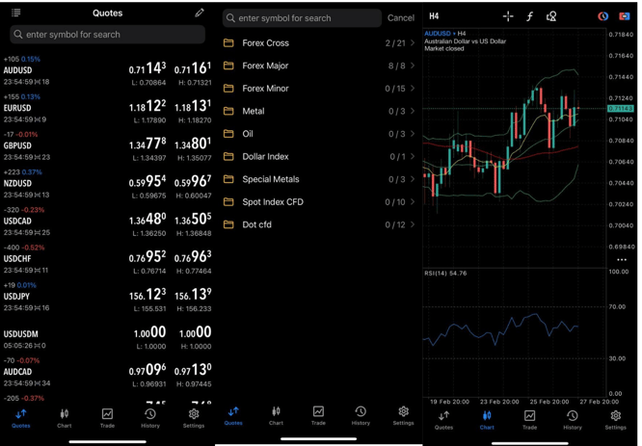Open the Oil folder
This screenshot has width=642, height=446.
click(319, 134)
